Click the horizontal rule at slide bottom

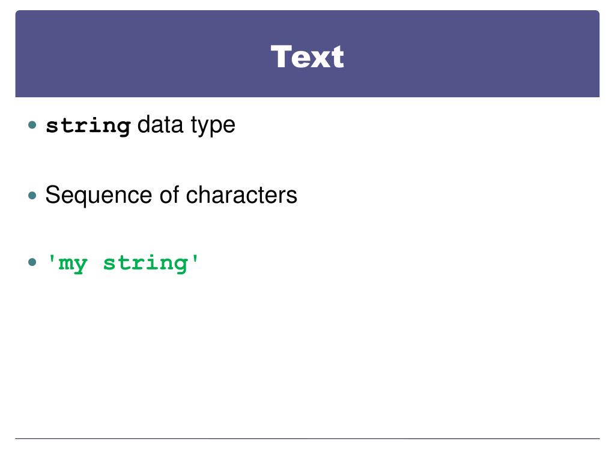307,438
